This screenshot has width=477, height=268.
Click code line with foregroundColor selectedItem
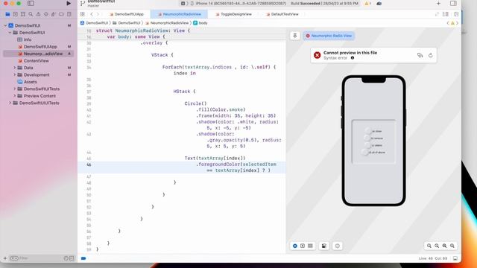pos(182,167)
